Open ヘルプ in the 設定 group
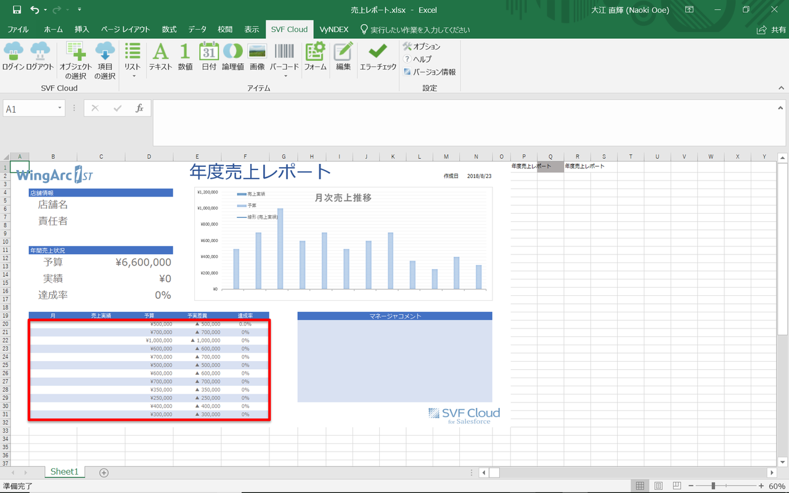Screen dimensions: 789x493 click(417, 59)
